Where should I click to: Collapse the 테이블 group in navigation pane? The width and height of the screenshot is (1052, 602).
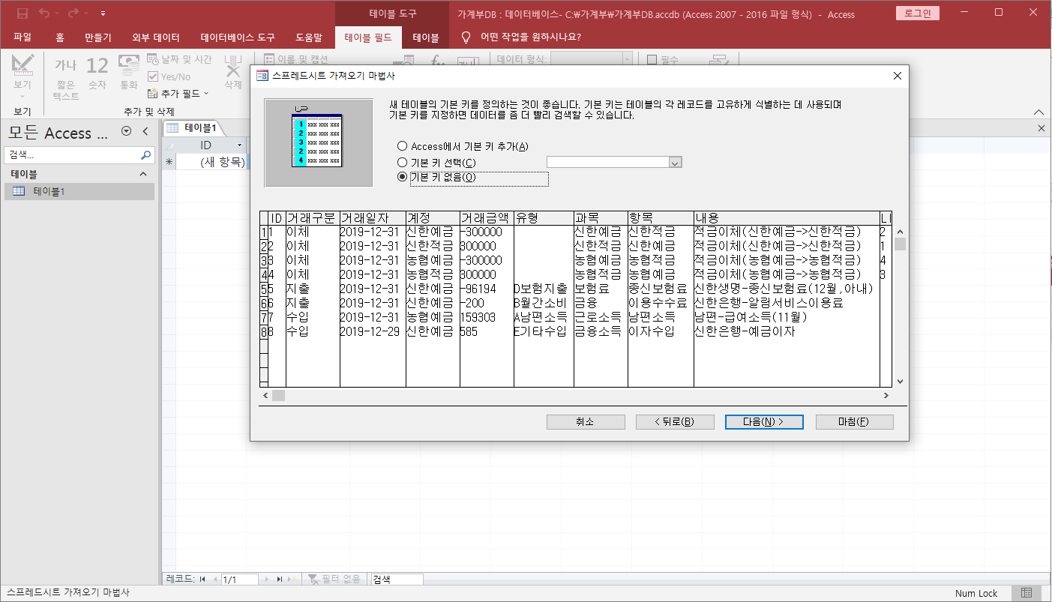pyautogui.click(x=144, y=174)
